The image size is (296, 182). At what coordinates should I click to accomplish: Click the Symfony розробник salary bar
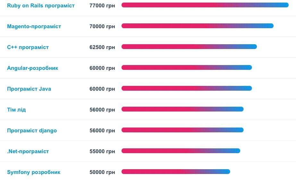[x=176, y=172]
